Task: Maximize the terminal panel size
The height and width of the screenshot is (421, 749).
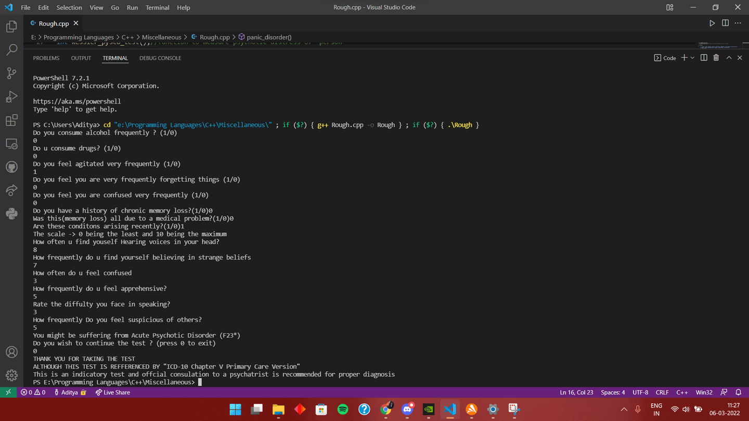Action: [729, 58]
